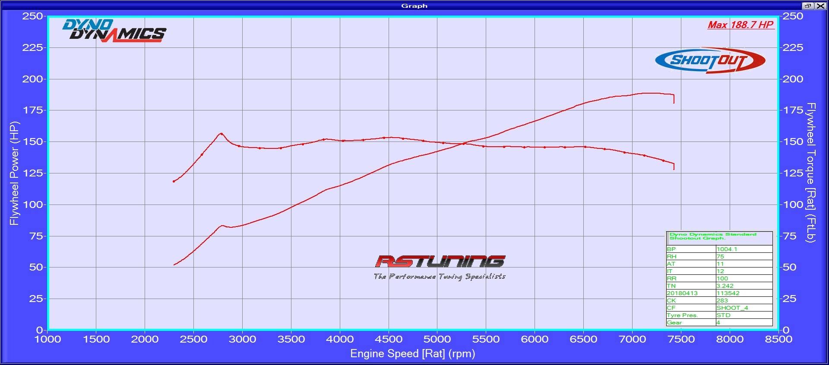Viewport: 829px width, 365px height.
Task: Click the Flywheel Torque [Rat] (FtLb) axis label
Action: tap(811, 173)
